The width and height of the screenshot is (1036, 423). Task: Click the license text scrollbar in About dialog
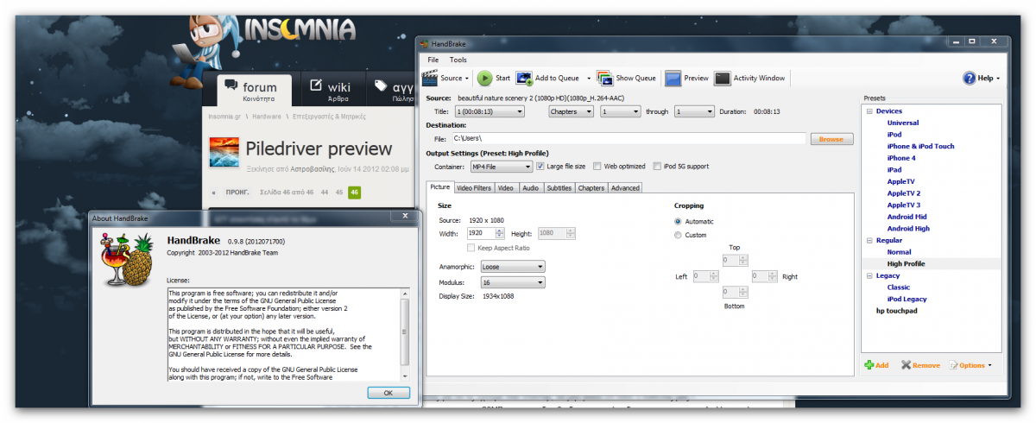(x=405, y=334)
